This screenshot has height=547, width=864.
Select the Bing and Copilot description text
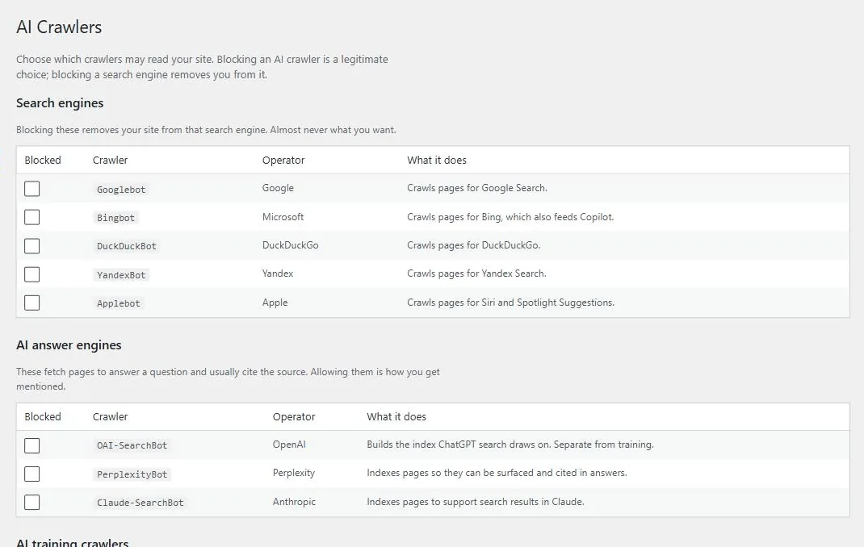pyautogui.click(x=510, y=217)
